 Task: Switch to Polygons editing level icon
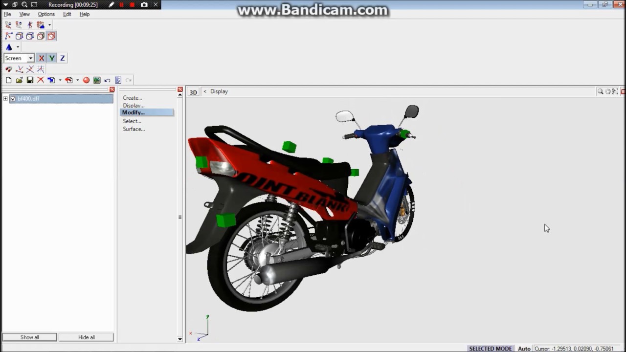[30, 36]
